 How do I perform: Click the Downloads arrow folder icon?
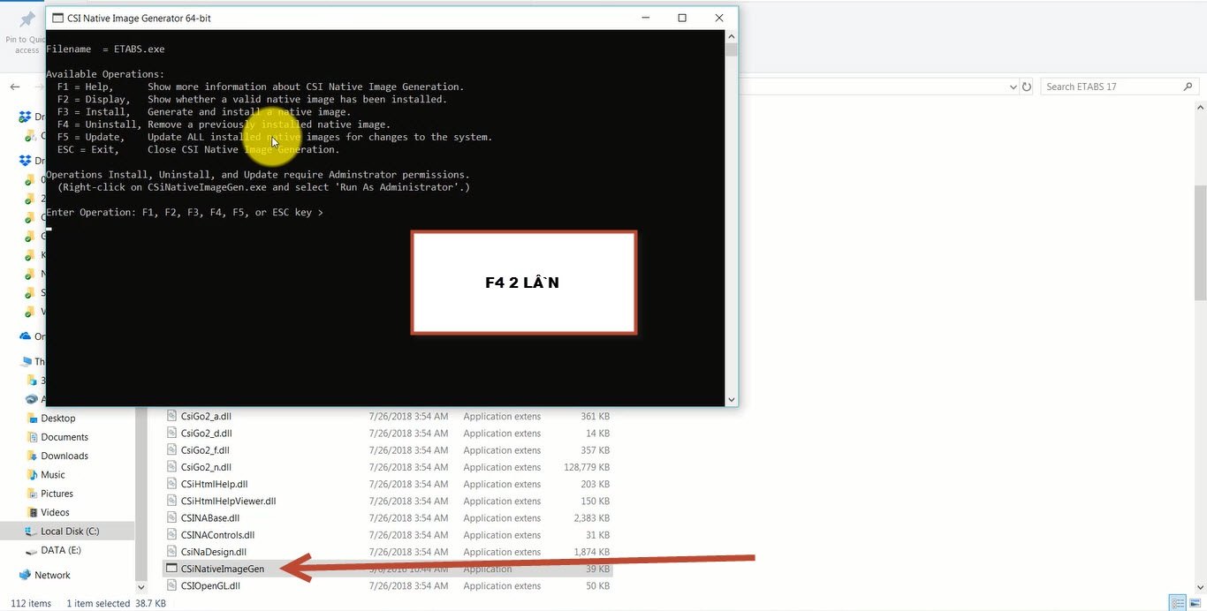point(32,456)
